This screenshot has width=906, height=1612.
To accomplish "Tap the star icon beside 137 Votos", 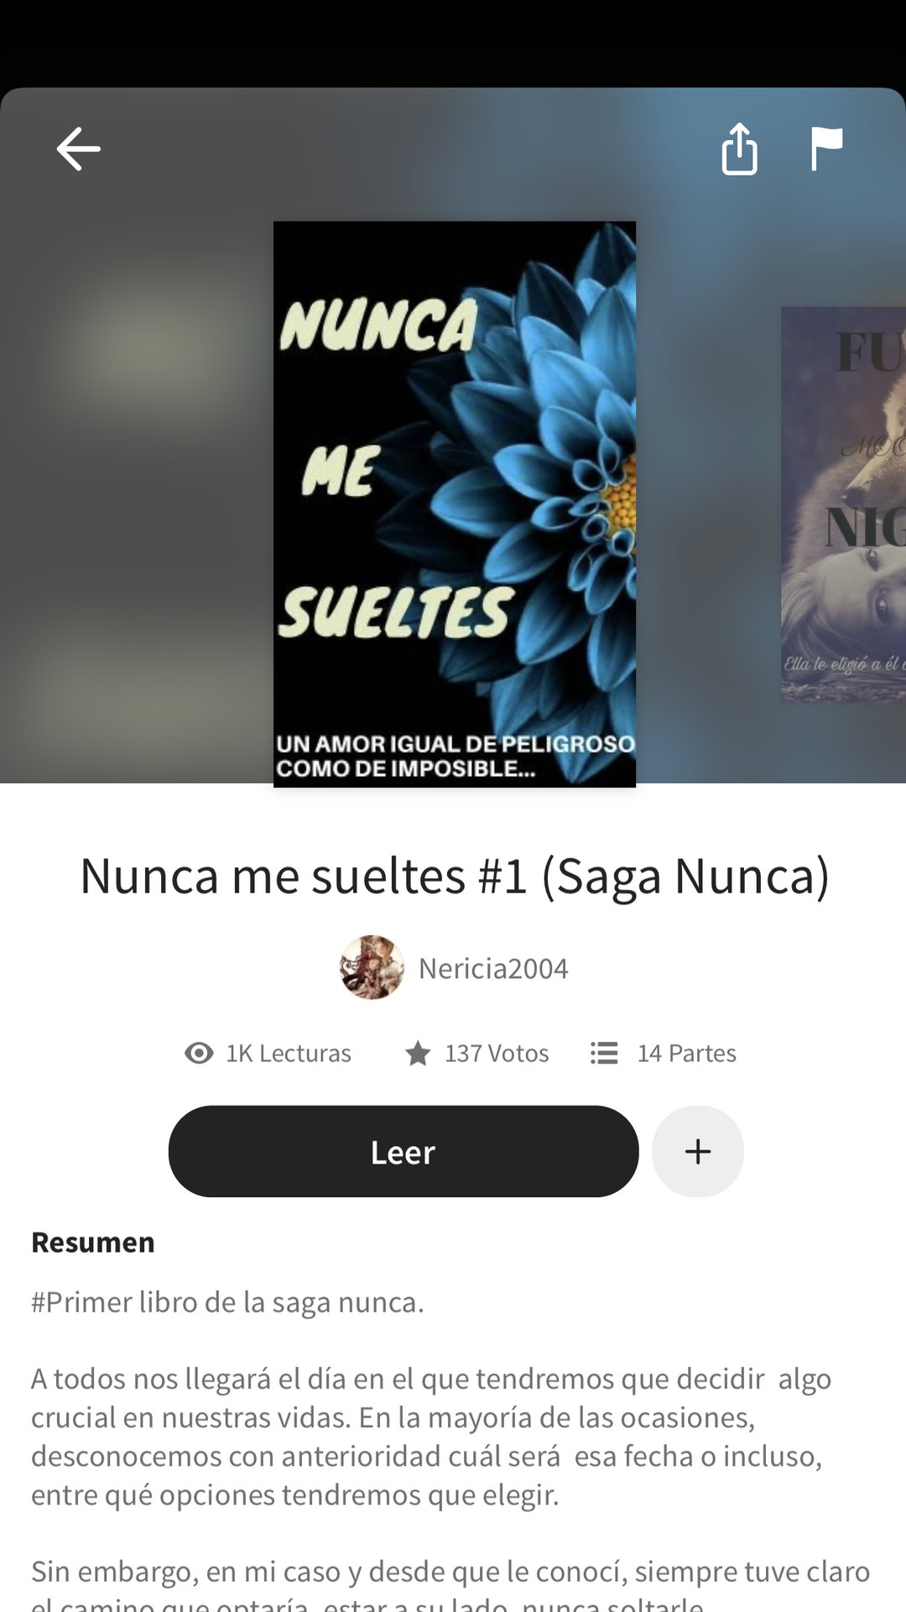I will (x=418, y=1053).
